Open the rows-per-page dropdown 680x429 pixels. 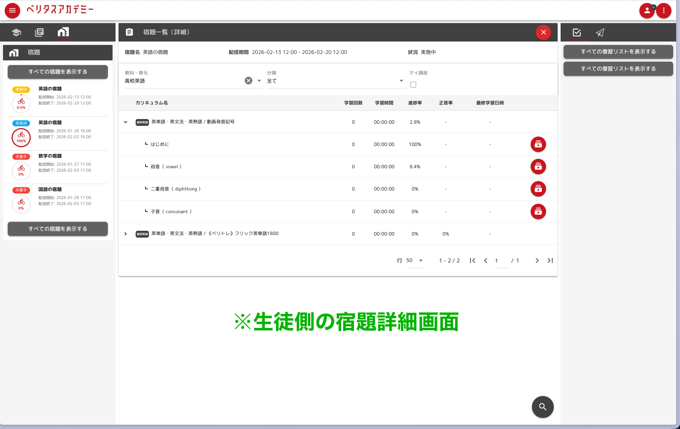(x=415, y=260)
